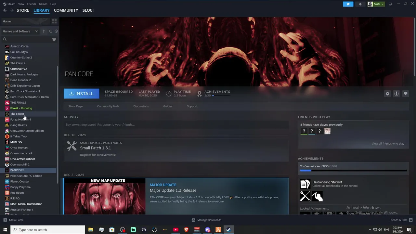Open PANICORE manage settings gear

pyautogui.click(x=387, y=94)
